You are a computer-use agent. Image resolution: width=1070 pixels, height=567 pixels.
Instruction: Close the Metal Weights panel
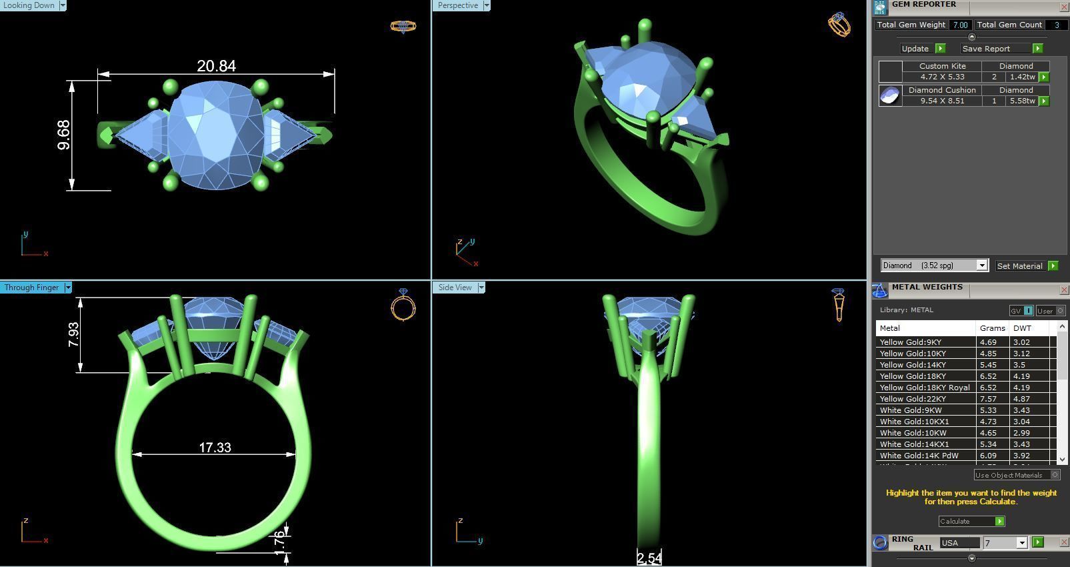1064,290
